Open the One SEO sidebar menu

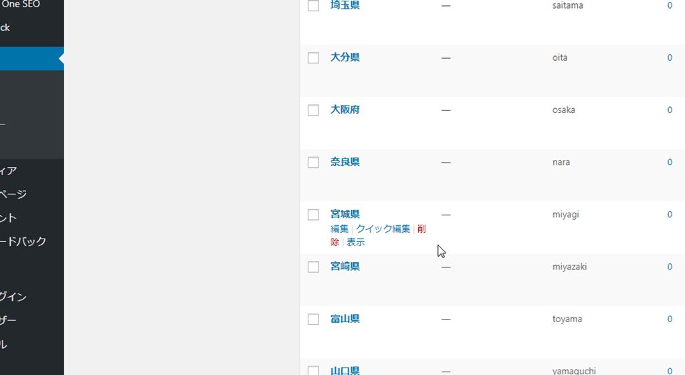[x=20, y=5]
